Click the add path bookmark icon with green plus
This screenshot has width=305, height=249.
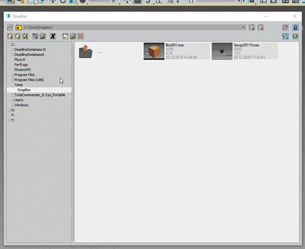pyautogui.click(x=252, y=27)
